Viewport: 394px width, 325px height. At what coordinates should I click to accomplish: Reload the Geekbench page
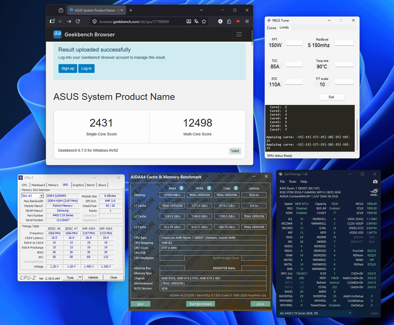click(77, 22)
